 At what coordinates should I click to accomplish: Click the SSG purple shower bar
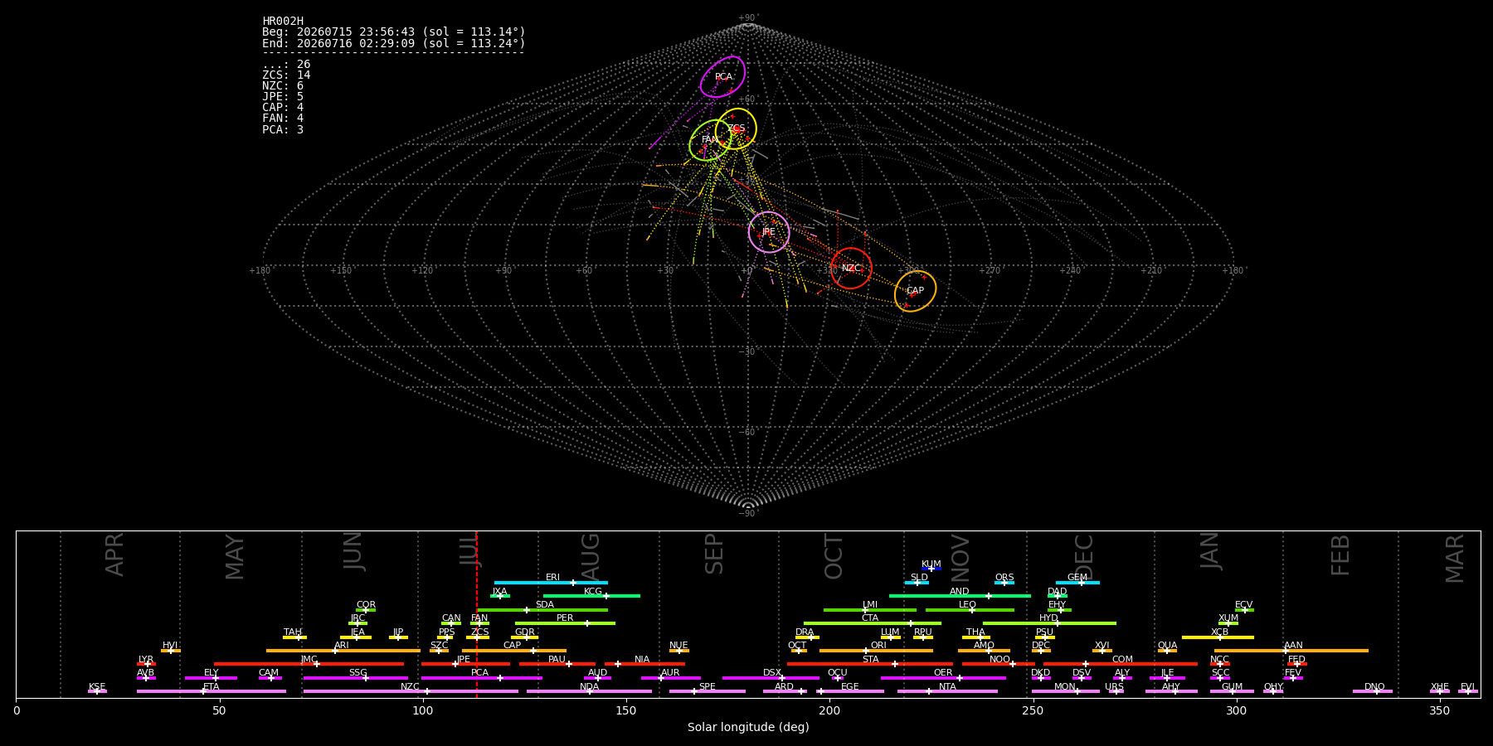tap(356, 678)
